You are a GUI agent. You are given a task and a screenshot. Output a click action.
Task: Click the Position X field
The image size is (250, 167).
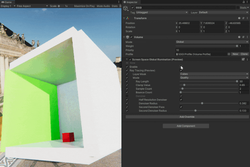[189, 23]
